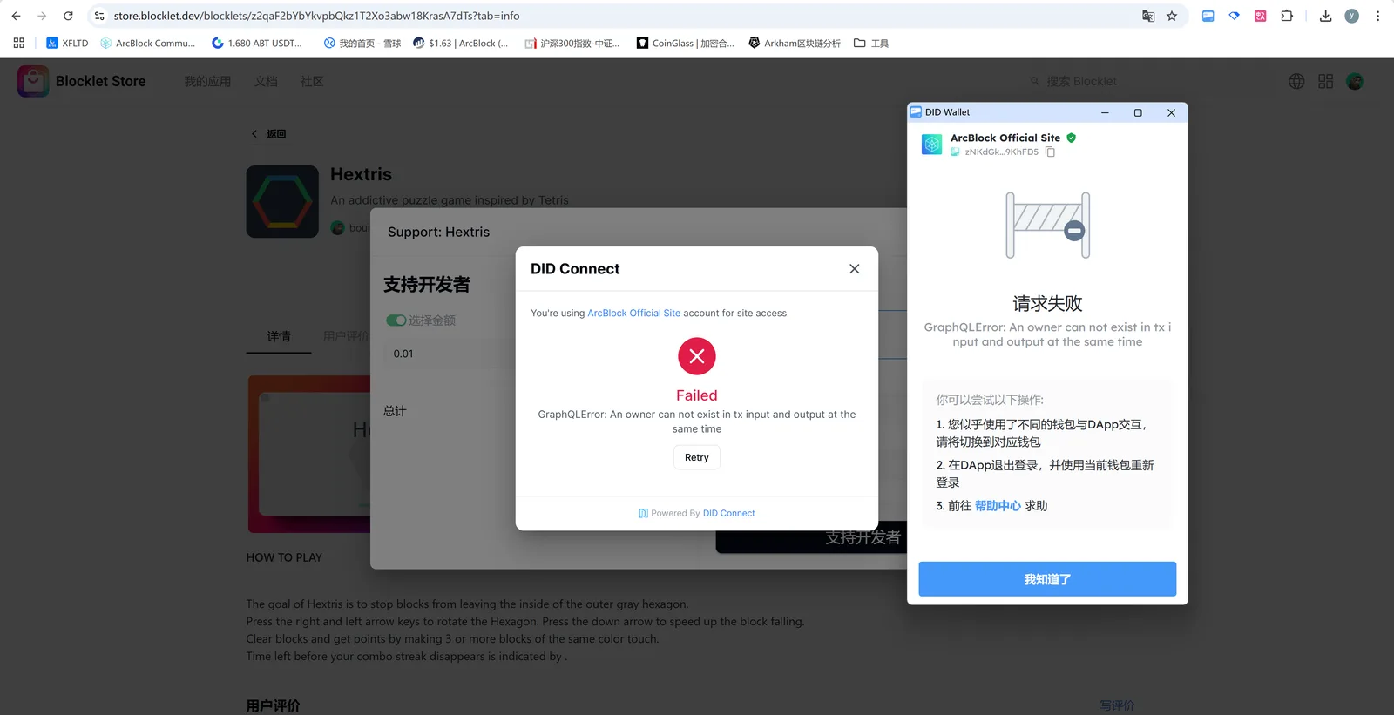Screen dimensions: 1394x715
Task: Open the 1.680 ABT USDT bookmark
Action: coord(257,43)
